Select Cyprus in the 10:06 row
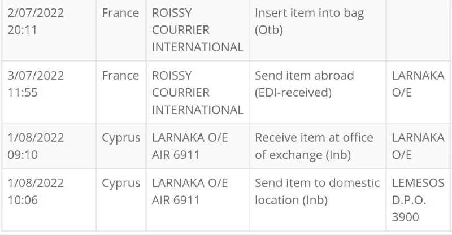The height and width of the screenshot is (235, 452). [x=121, y=183]
